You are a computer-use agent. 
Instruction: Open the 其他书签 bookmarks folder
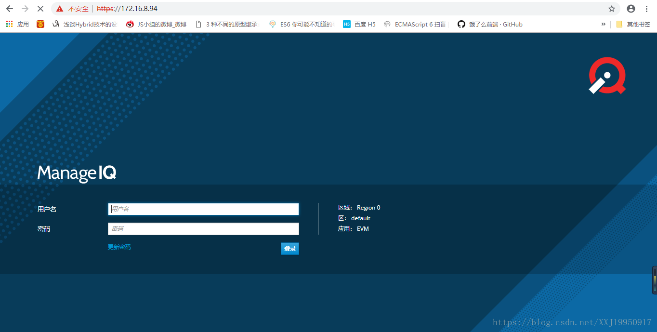(633, 24)
